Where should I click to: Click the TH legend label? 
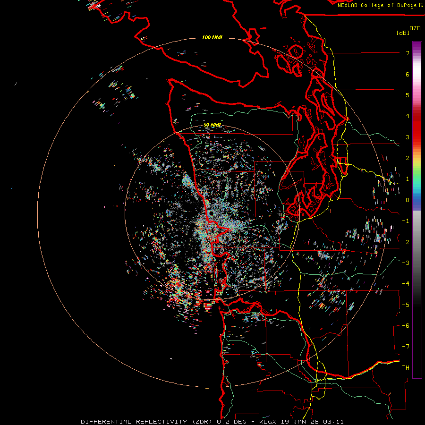point(406,368)
